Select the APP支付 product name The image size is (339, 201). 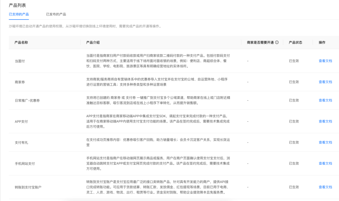pos(21,121)
